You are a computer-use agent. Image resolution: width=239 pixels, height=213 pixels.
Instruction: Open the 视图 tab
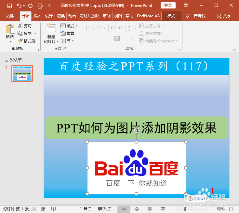coord(118,16)
